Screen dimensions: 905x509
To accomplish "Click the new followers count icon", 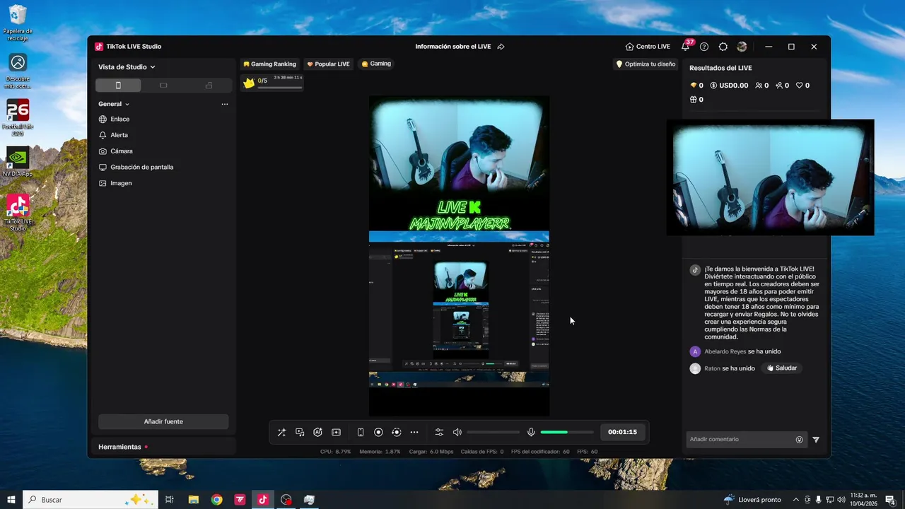I will (x=782, y=86).
